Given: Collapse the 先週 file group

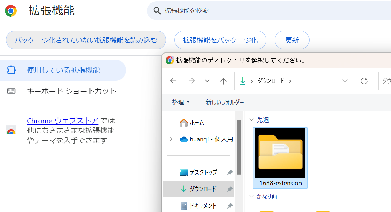Looking at the screenshot, I should [x=252, y=120].
